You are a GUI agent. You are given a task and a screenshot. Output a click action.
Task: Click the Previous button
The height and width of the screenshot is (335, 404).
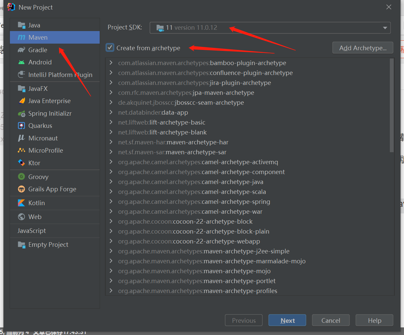tap(244, 320)
